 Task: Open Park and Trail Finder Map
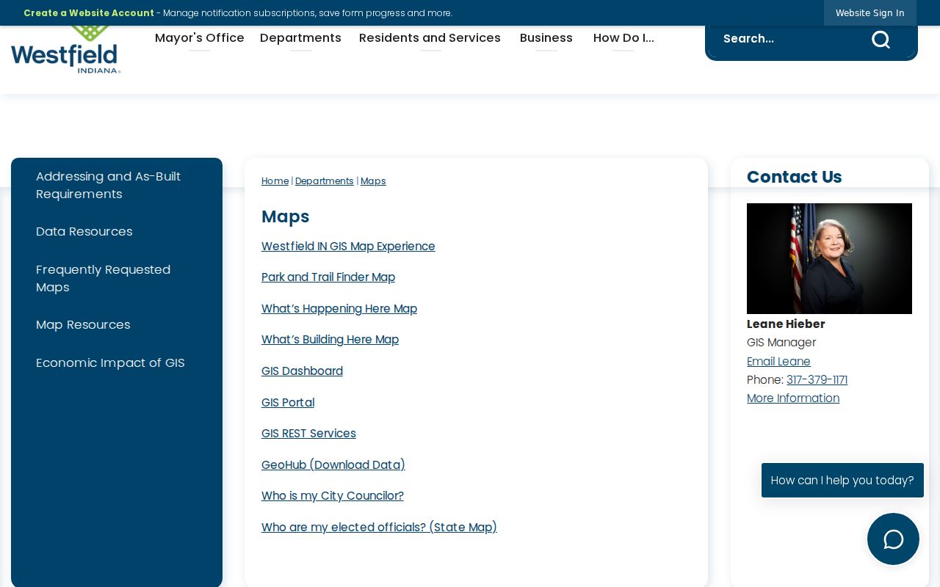(x=328, y=277)
